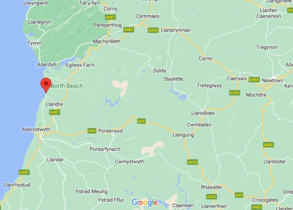The width and height of the screenshot is (293, 210).
Task: Click the A487 badge near Llanrhystud coast
Action: click(x=24, y=172)
